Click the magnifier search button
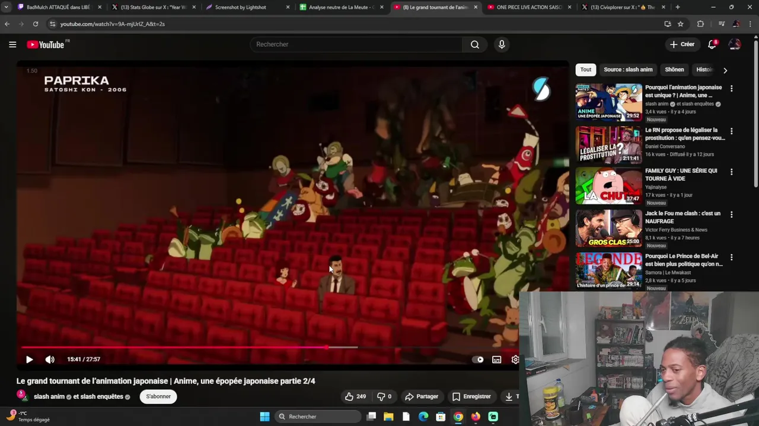This screenshot has height=426, width=759. click(475, 44)
